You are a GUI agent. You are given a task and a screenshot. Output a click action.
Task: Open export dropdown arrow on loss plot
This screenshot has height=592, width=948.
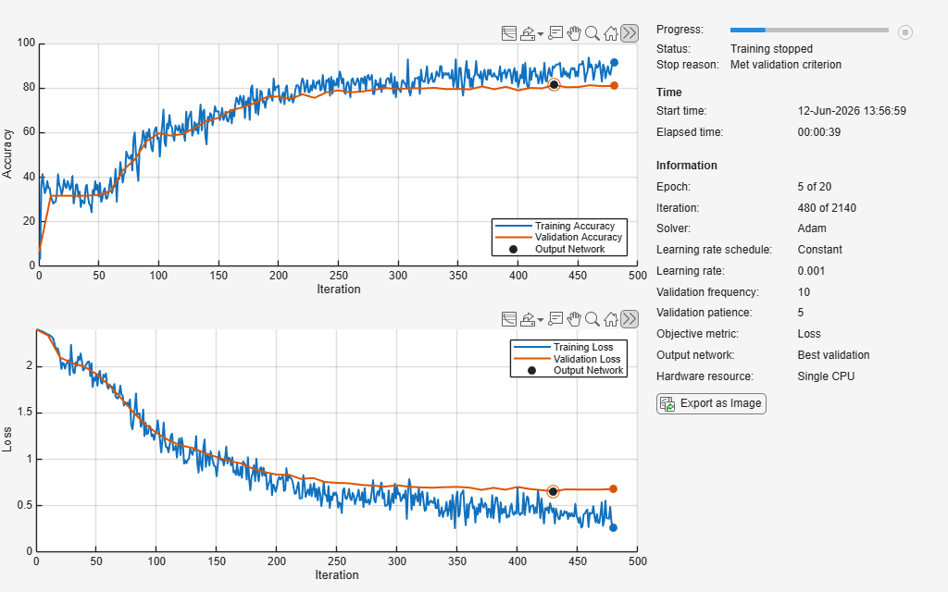540,319
